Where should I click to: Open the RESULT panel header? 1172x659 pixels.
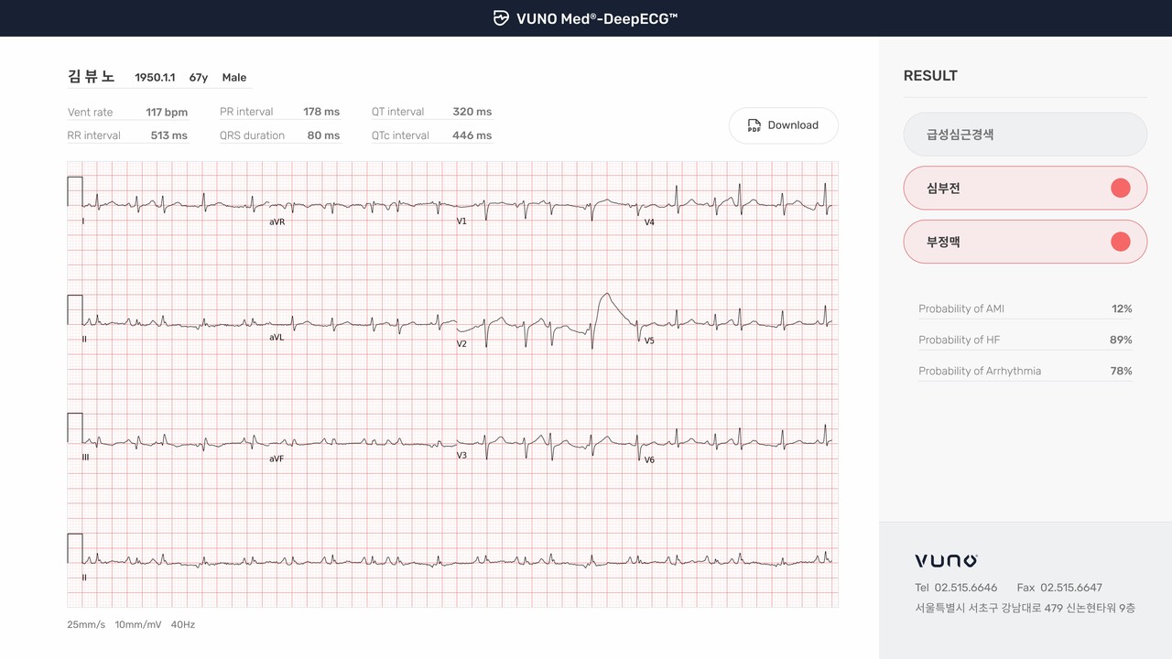(x=930, y=76)
